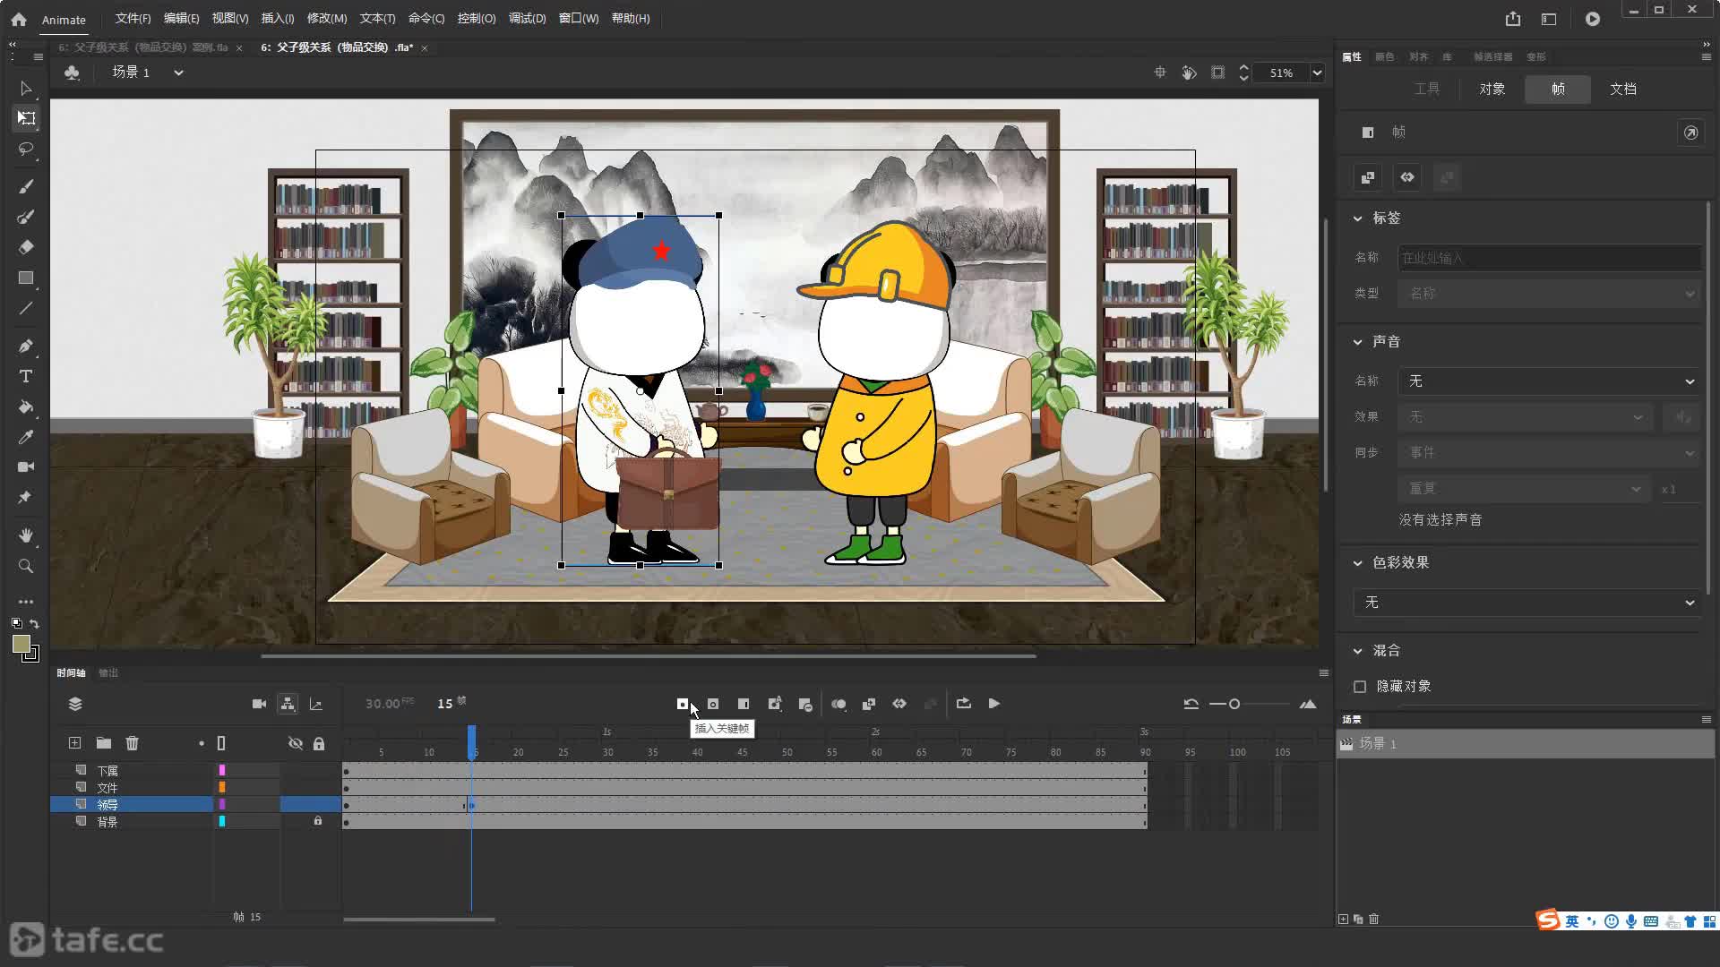The width and height of the screenshot is (1720, 967).
Task: Toggle show all layers as outlines icon
Action: [x=221, y=743]
